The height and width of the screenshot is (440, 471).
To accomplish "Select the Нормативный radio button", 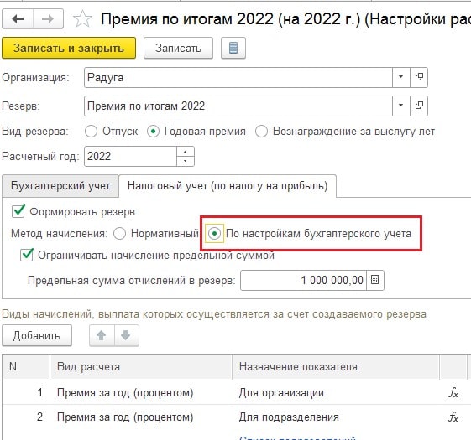I will pyautogui.click(x=119, y=233).
